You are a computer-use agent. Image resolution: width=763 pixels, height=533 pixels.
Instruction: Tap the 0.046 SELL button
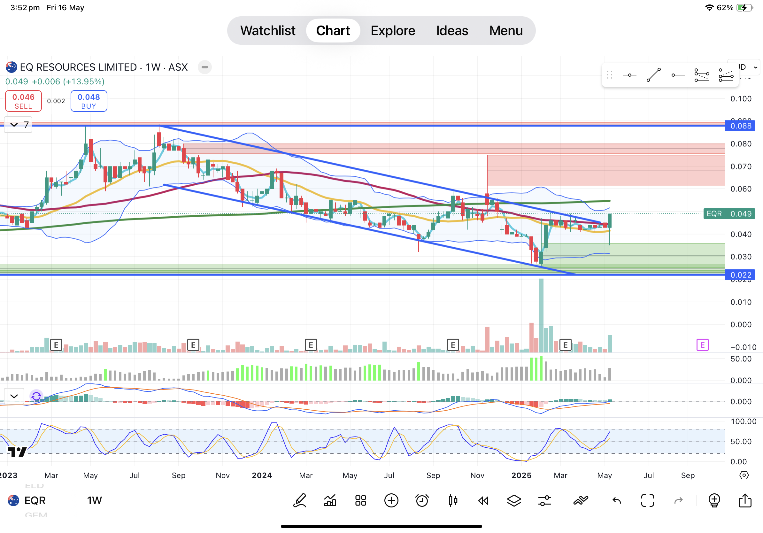point(23,101)
